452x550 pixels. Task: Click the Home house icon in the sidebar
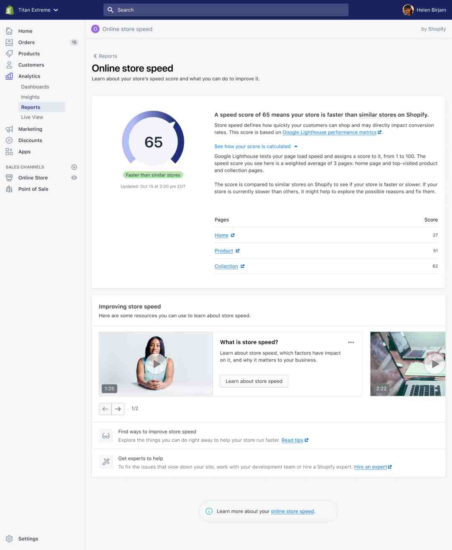coord(9,31)
